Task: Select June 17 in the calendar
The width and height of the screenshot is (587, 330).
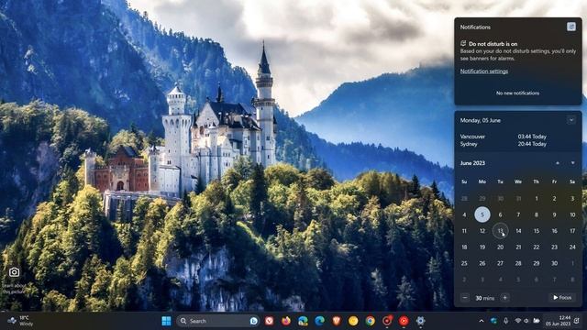Action: point(572,231)
